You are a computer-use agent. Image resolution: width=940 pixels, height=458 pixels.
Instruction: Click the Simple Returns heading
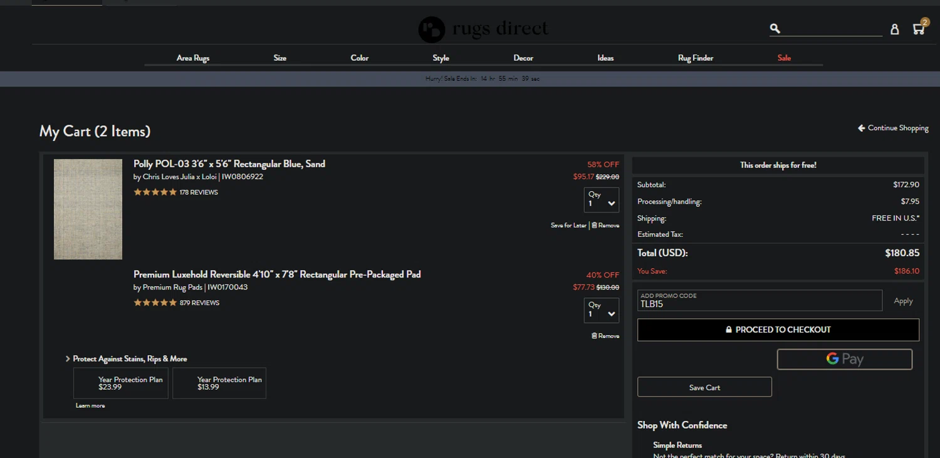677,445
